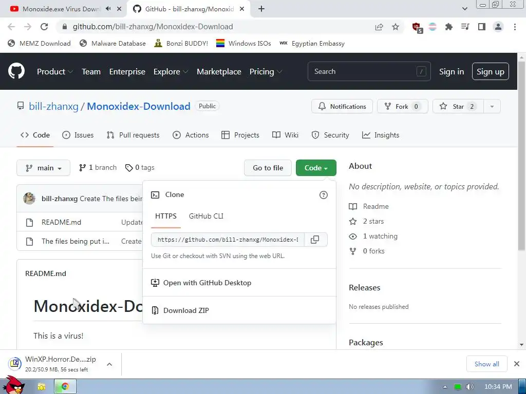Open the Insights tab
The width and height of the screenshot is (526, 394).
(381, 135)
